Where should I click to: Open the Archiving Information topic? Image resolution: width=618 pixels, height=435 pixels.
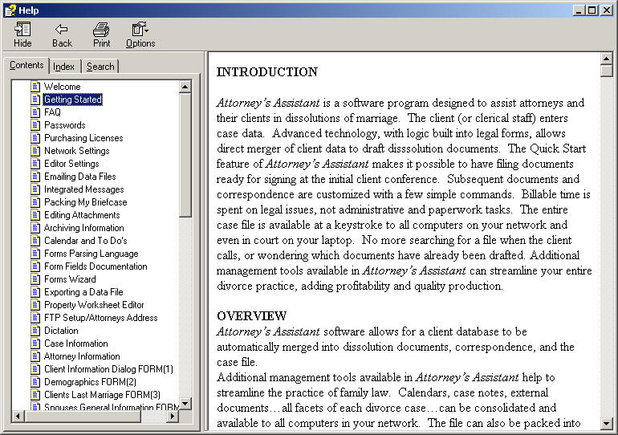point(84,228)
